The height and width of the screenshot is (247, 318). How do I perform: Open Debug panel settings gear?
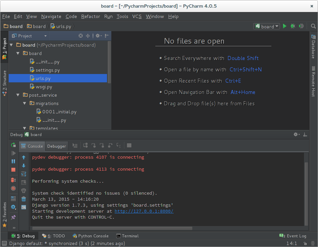[296, 135]
